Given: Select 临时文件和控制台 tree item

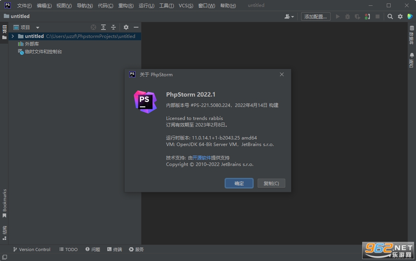Looking at the screenshot, I should point(40,52).
